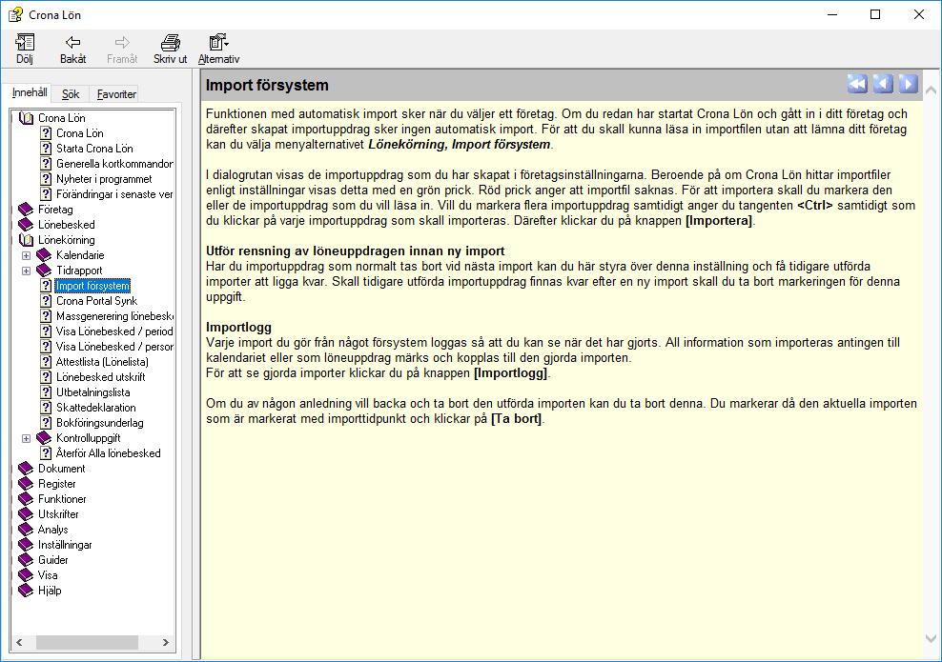Click the Guider book icon
The width and height of the screenshot is (942, 662).
(26, 560)
